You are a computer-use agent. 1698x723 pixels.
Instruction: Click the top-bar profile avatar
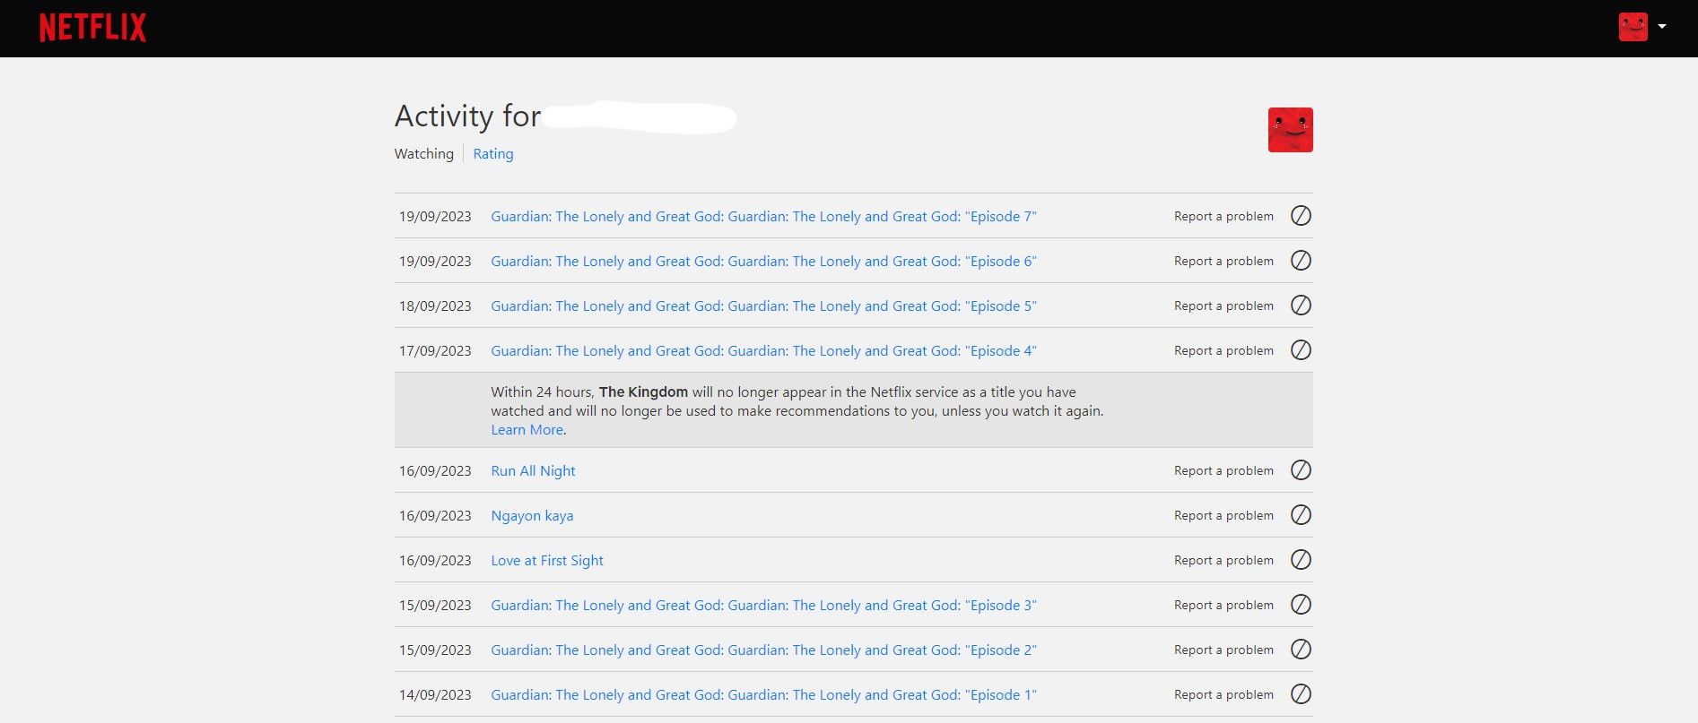tap(1633, 27)
